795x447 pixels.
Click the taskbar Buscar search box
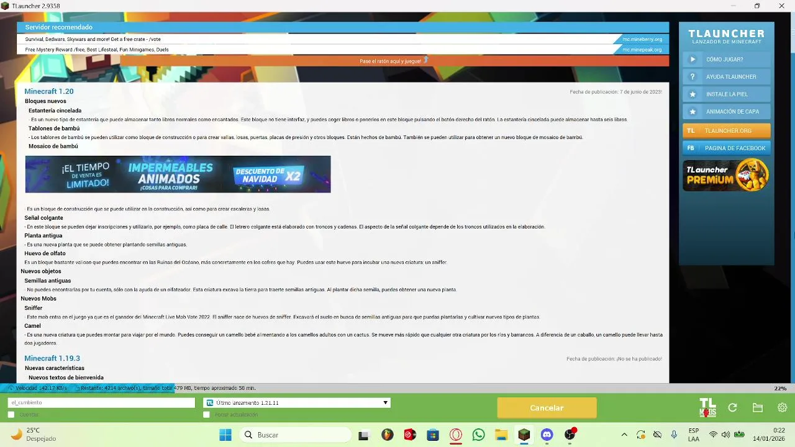coord(295,435)
